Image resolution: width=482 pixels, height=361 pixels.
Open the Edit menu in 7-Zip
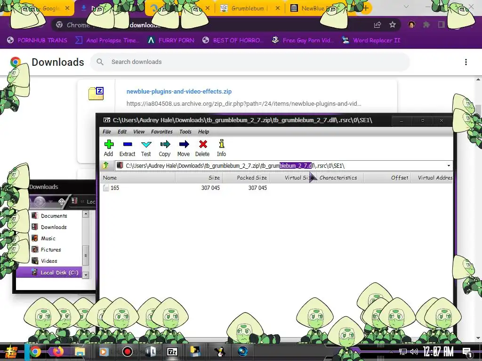tap(122, 132)
